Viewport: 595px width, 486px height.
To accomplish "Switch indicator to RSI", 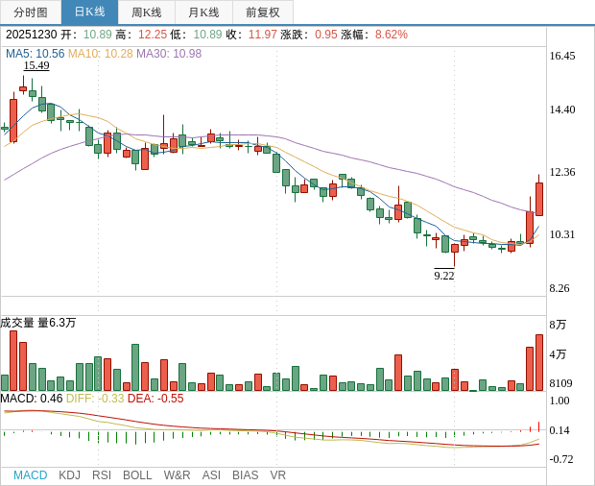I will pyautogui.click(x=102, y=475).
